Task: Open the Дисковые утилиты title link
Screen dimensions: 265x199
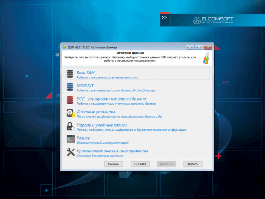Action: point(95,111)
